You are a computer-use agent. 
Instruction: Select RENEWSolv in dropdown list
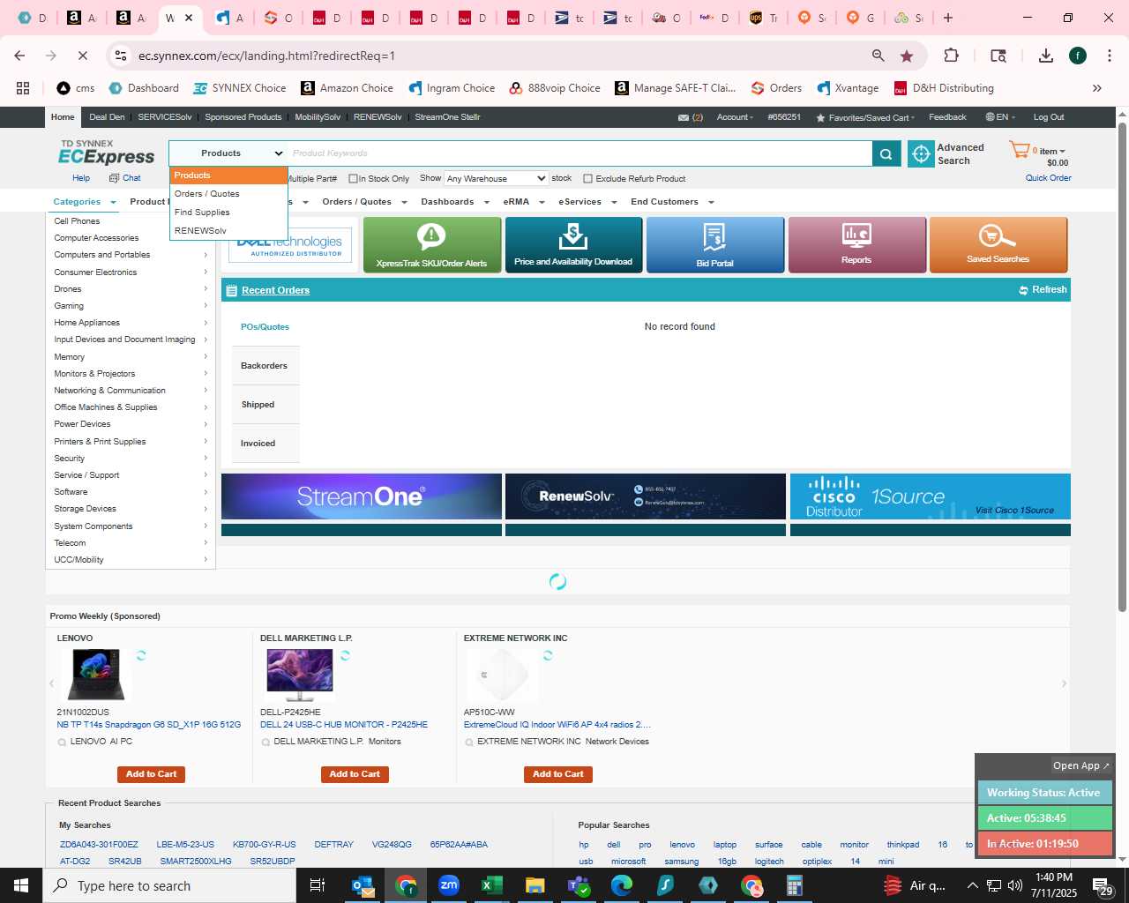pyautogui.click(x=228, y=231)
